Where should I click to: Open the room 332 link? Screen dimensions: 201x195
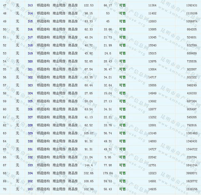(30, 157)
